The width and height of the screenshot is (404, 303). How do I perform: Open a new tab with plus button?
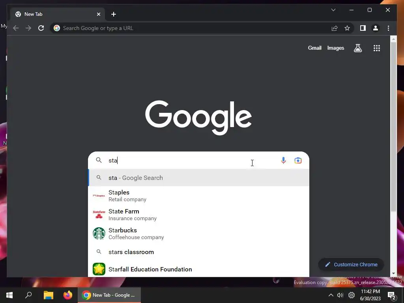(x=114, y=14)
